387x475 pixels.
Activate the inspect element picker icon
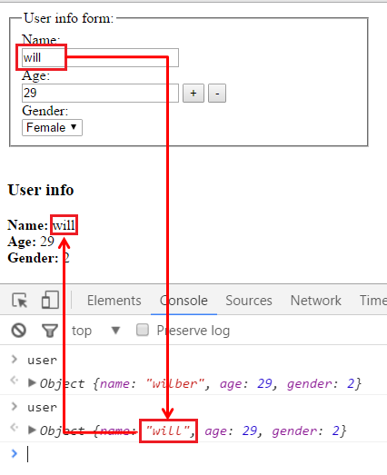click(x=19, y=301)
